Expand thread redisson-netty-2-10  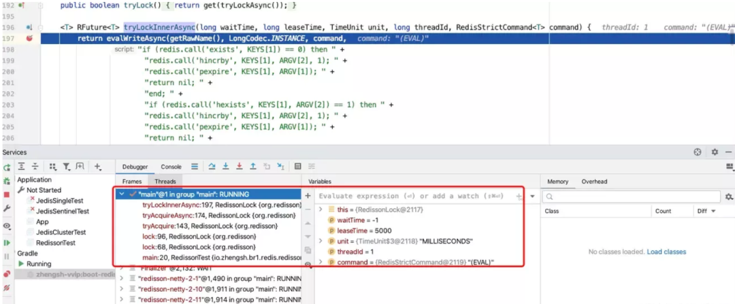pos(122,288)
